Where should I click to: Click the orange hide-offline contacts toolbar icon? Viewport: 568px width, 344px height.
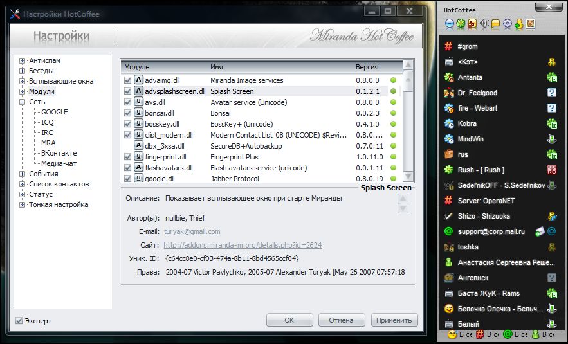point(472,24)
